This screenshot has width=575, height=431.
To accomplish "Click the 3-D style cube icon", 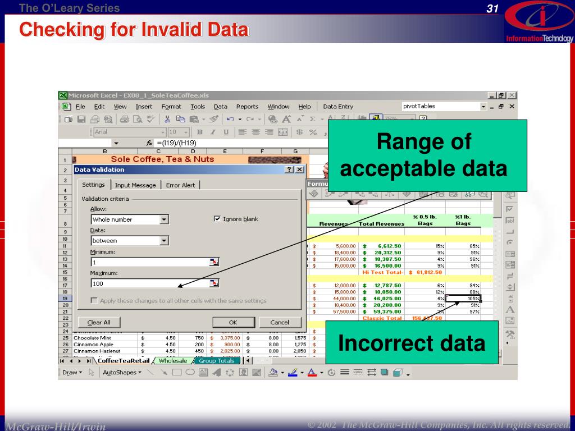I will (x=398, y=373).
